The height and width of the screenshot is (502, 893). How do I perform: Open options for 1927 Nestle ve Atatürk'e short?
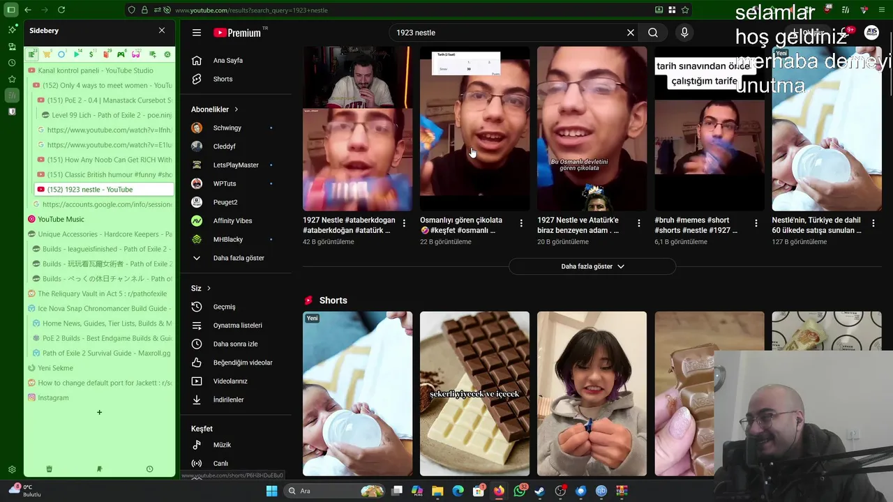[x=638, y=223]
